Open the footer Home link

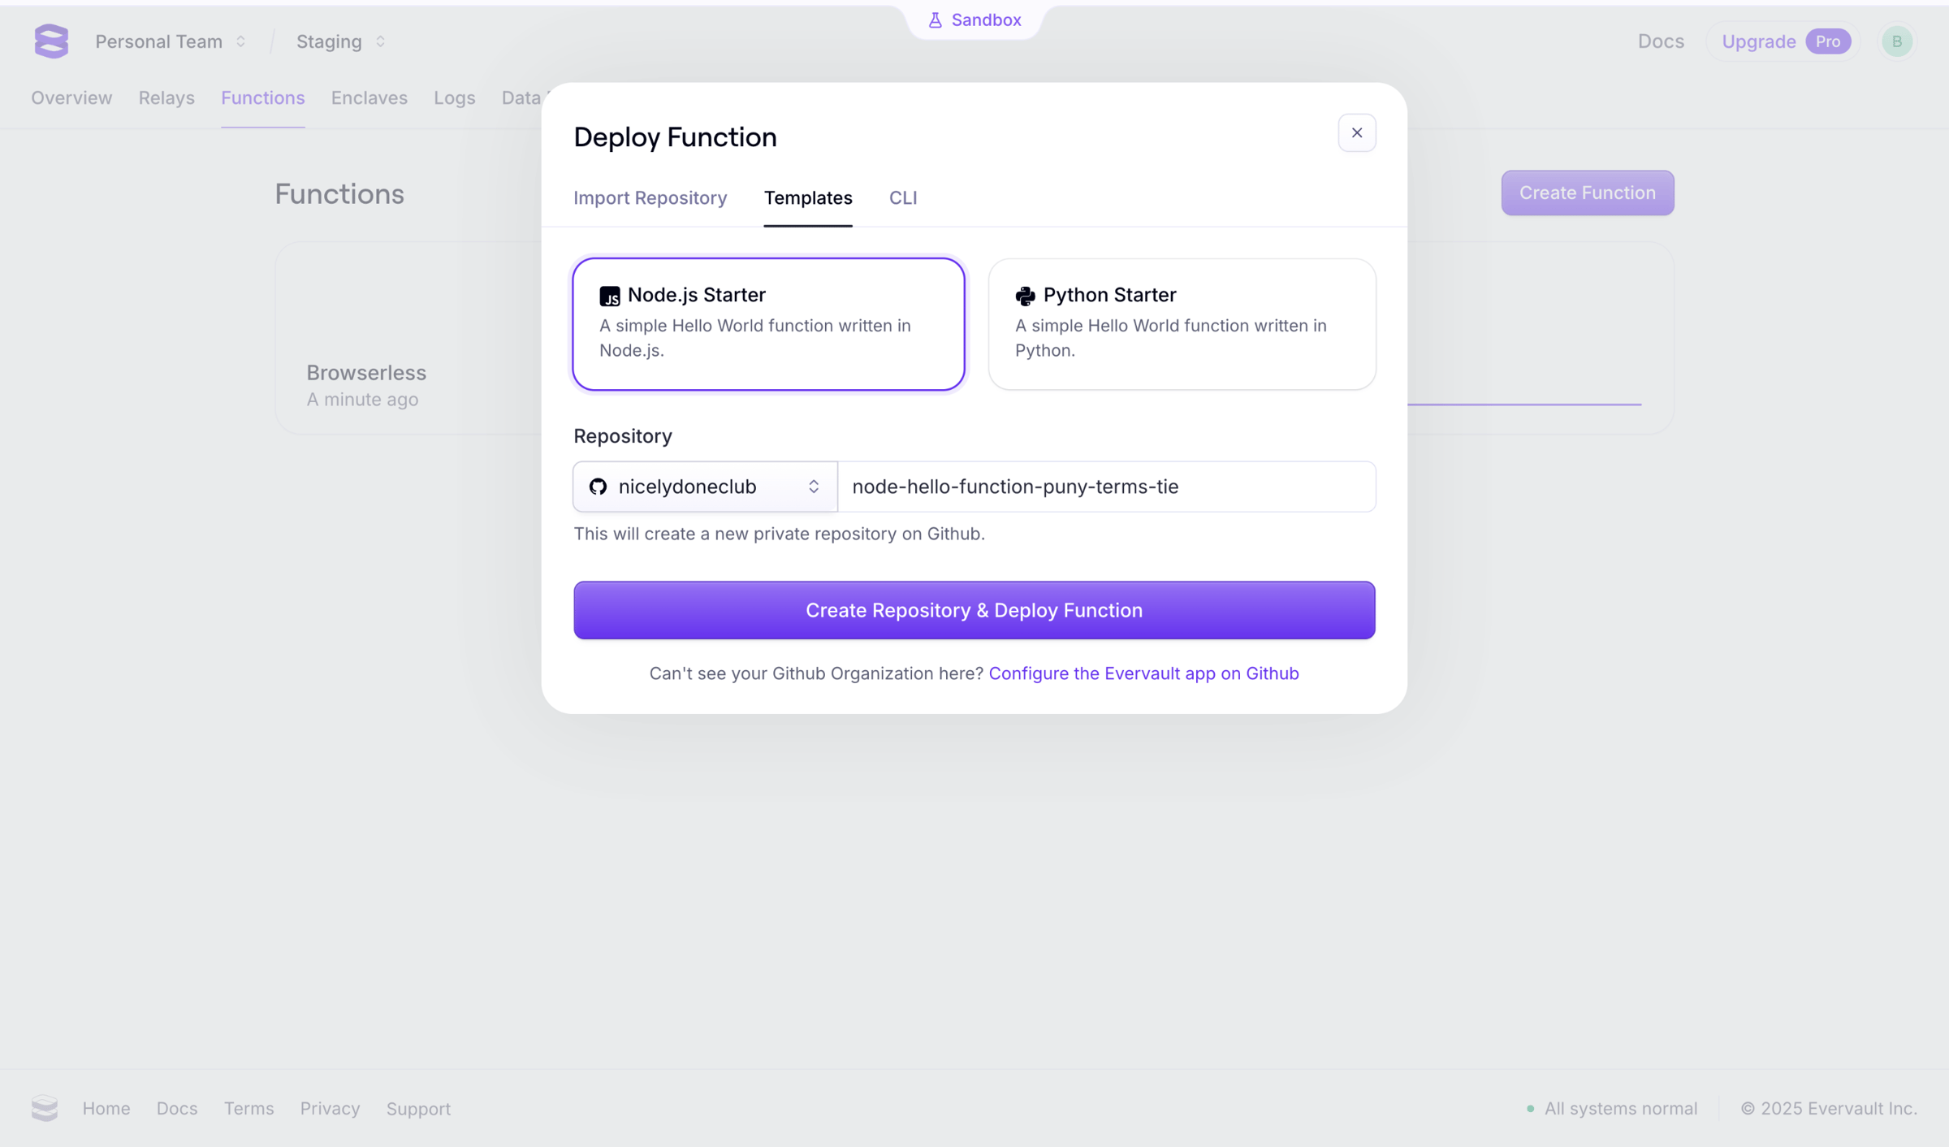click(106, 1109)
